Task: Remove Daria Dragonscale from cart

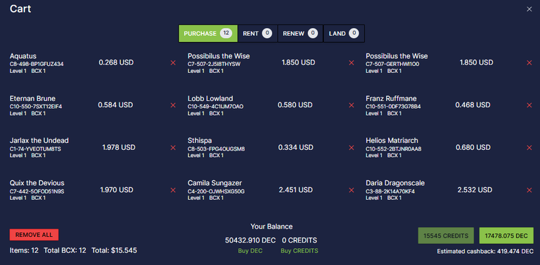Action: click(529, 190)
